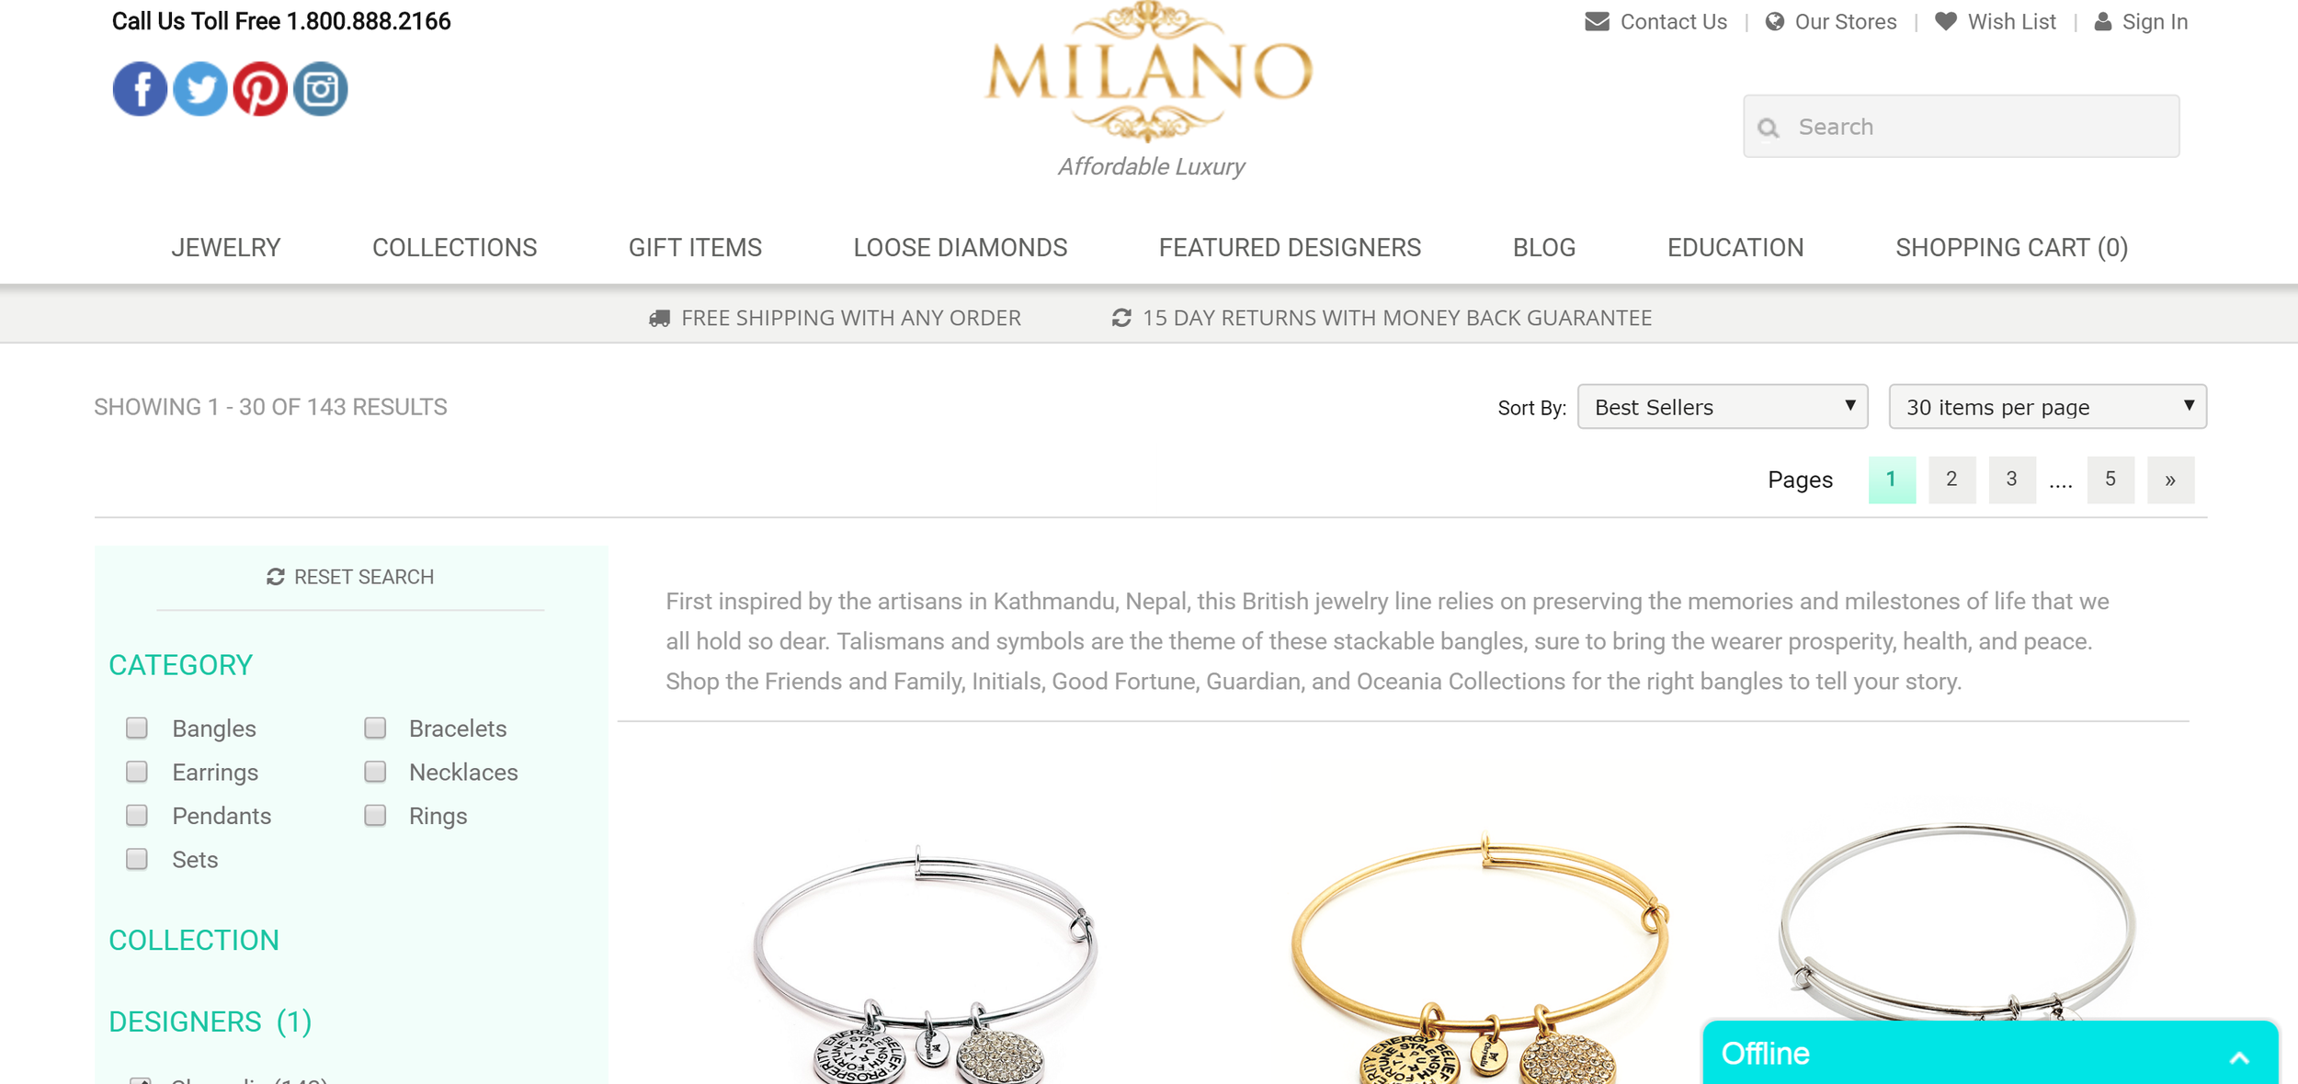Click the Reset Search refresh icon
This screenshot has height=1084, width=2298.
coord(275,577)
